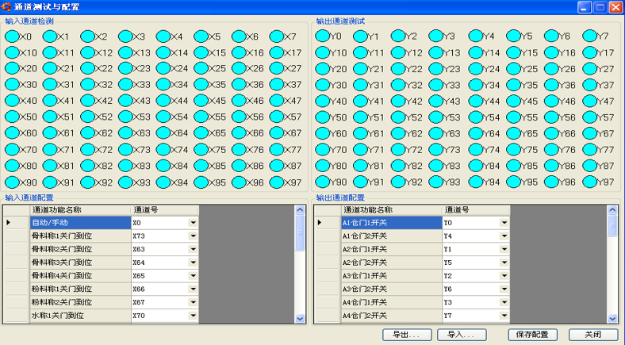This screenshot has height=345, width=625.
Task: Toggle the Y33 output test indicator
Action: [x=436, y=84]
